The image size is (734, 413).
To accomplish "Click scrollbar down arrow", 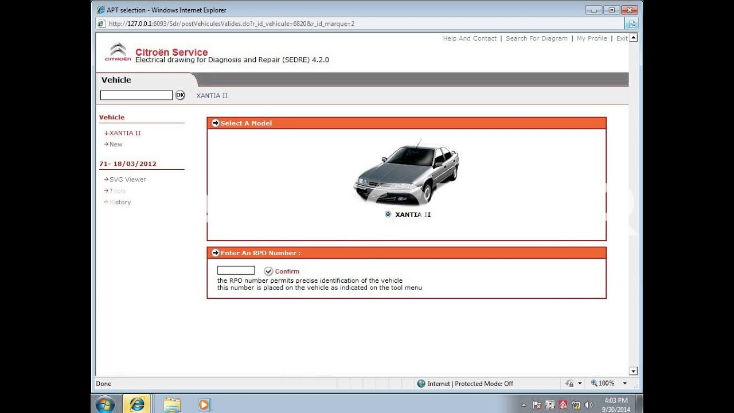I will point(633,371).
